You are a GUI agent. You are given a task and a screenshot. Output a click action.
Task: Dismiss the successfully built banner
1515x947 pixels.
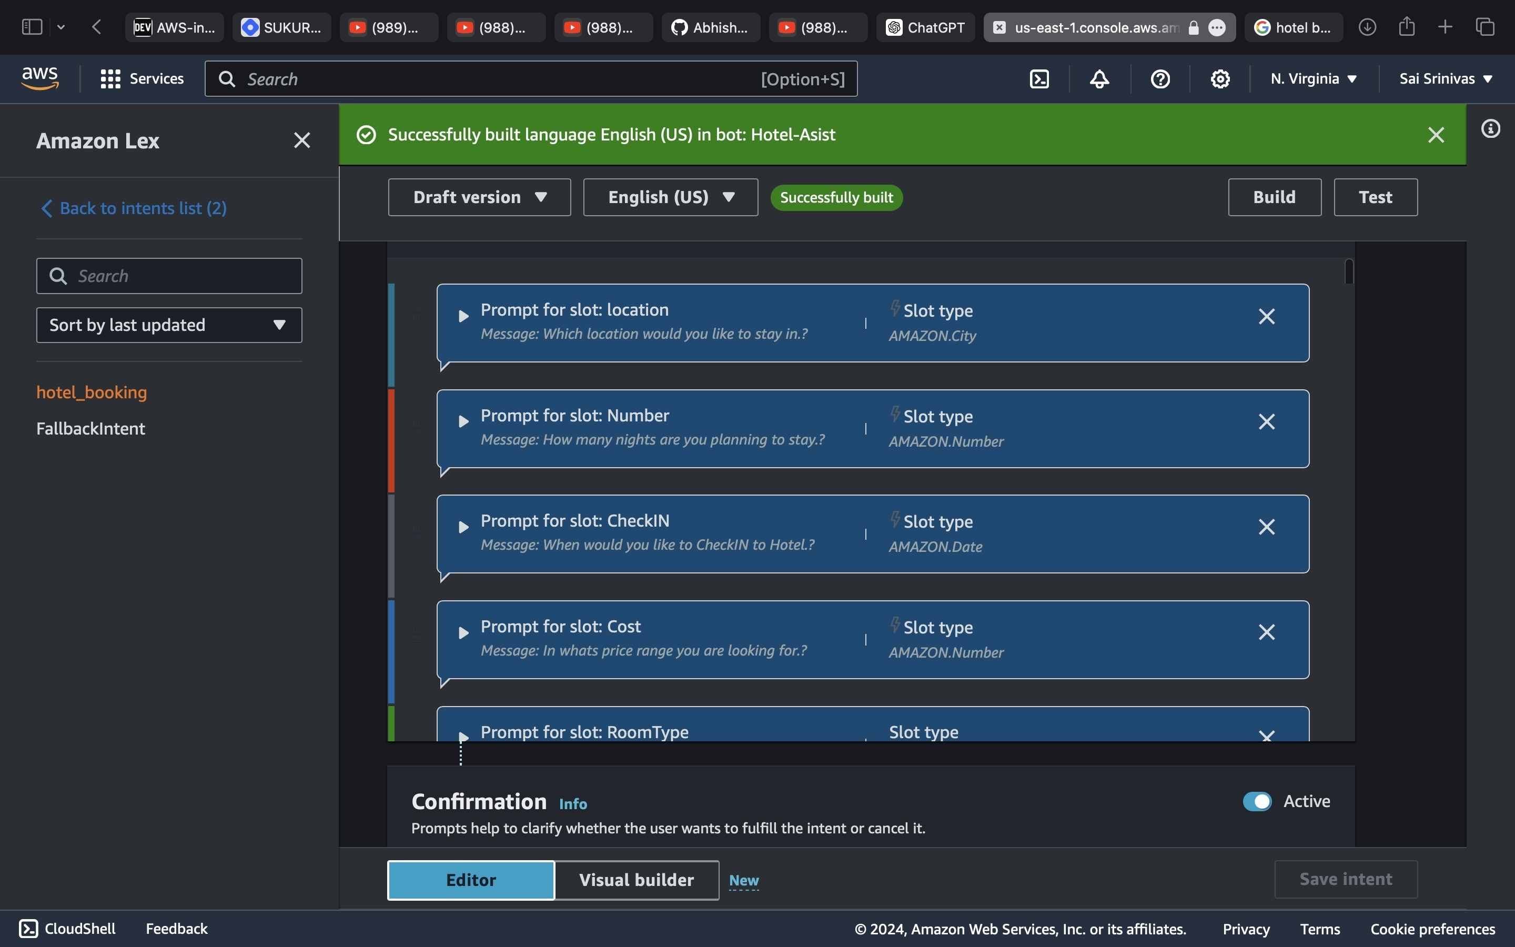(x=1436, y=135)
